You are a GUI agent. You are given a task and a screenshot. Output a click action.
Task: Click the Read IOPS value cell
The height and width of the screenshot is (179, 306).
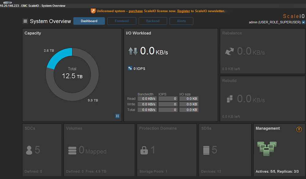coord(168,99)
